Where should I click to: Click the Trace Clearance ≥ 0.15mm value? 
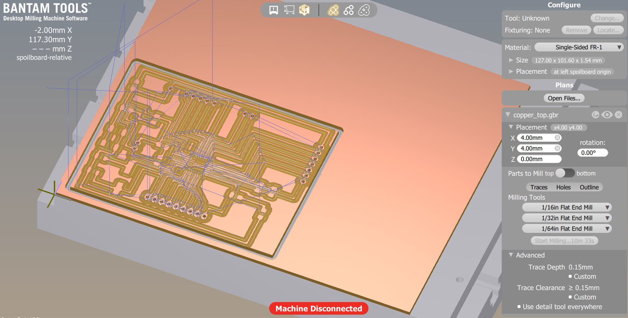click(x=584, y=288)
